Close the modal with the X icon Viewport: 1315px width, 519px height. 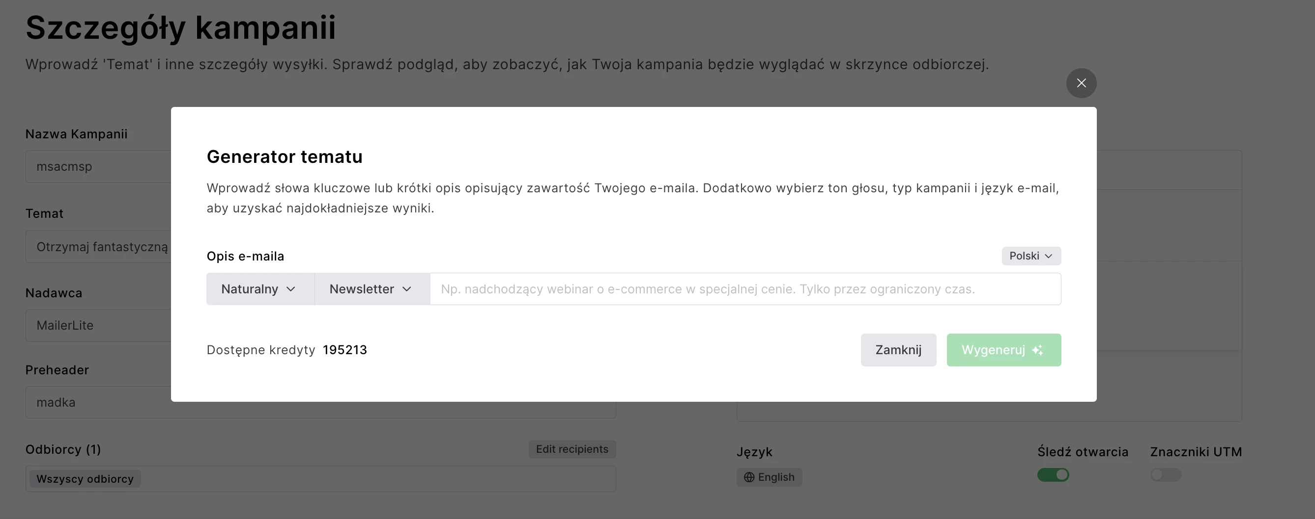pos(1081,83)
